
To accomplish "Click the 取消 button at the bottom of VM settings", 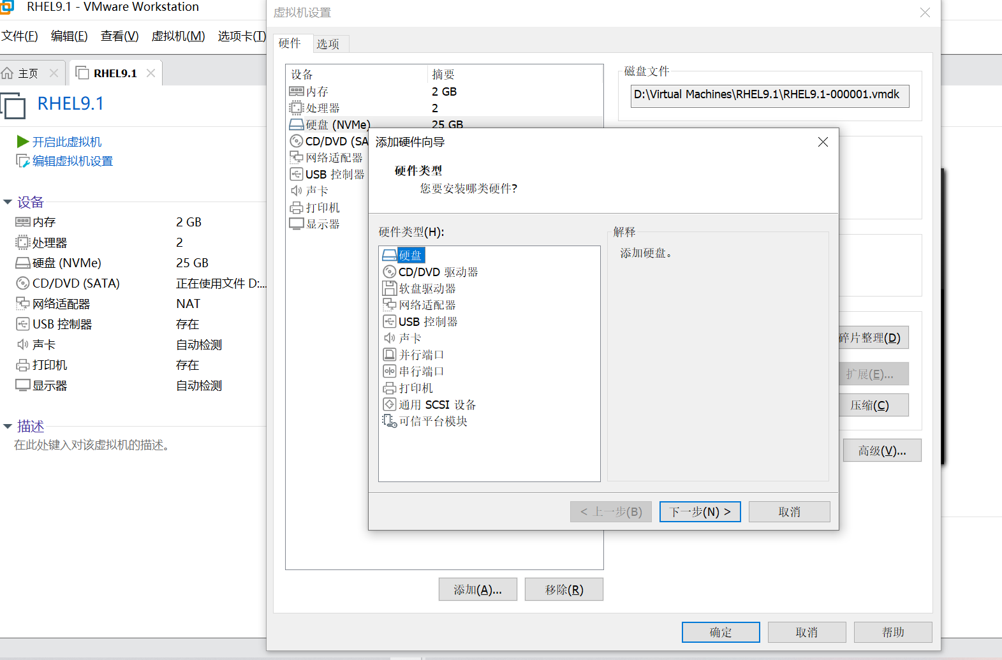I will (x=807, y=633).
